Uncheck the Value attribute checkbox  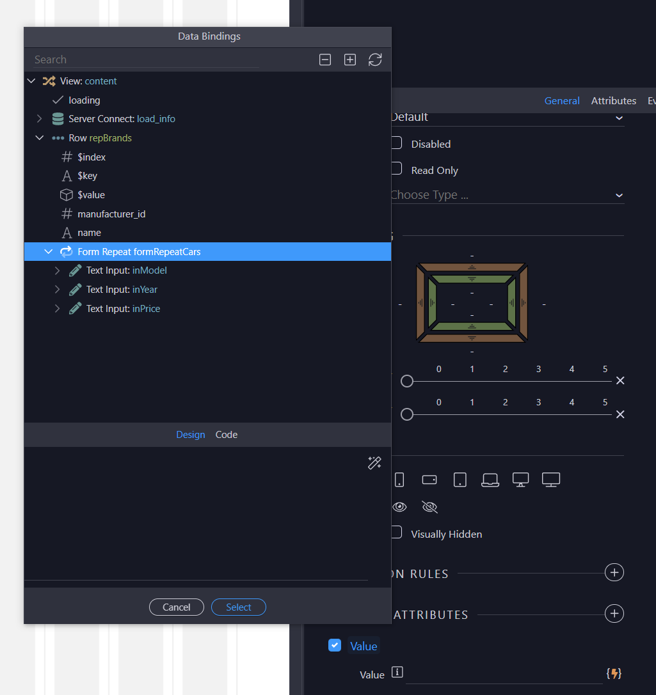334,646
